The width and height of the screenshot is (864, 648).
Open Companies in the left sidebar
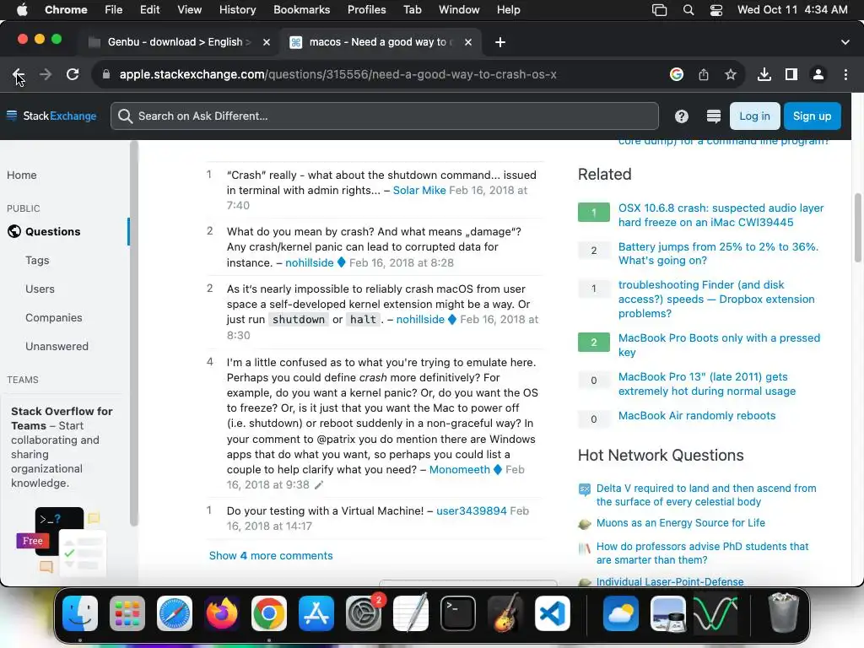(x=53, y=317)
